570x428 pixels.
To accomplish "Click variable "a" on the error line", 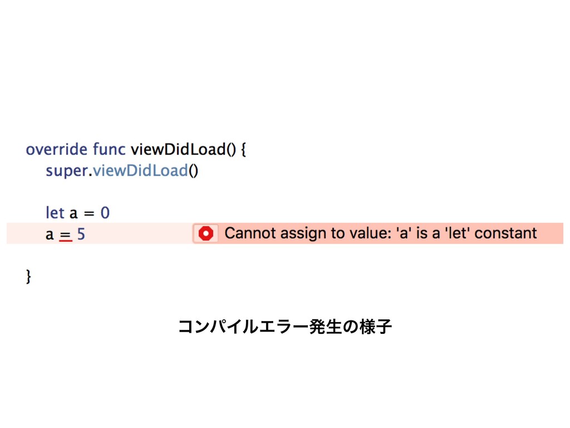I will [50, 235].
